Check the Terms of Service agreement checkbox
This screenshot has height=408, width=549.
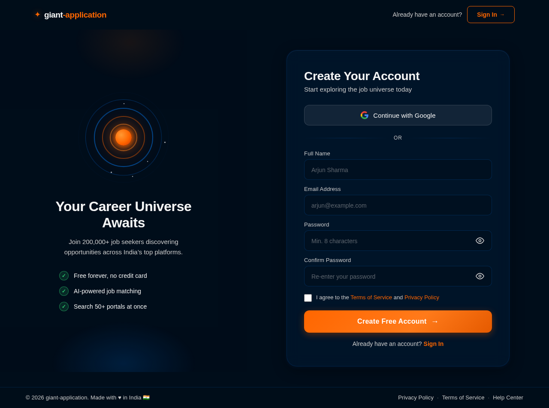pyautogui.click(x=308, y=297)
